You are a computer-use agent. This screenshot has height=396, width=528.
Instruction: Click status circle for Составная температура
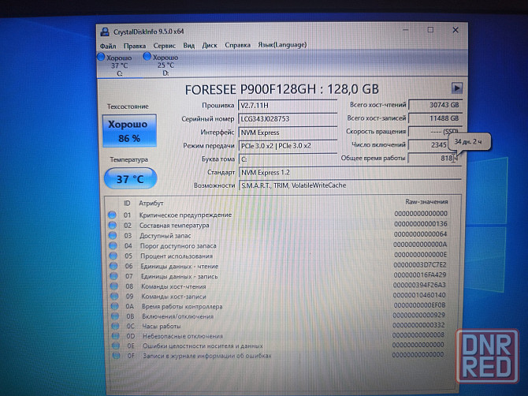(113, 225)
